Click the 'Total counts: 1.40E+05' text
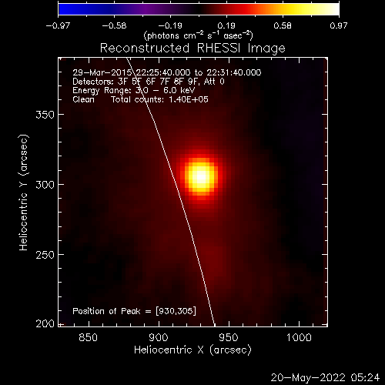Screen dimensions: 385x385 (159, 99)
